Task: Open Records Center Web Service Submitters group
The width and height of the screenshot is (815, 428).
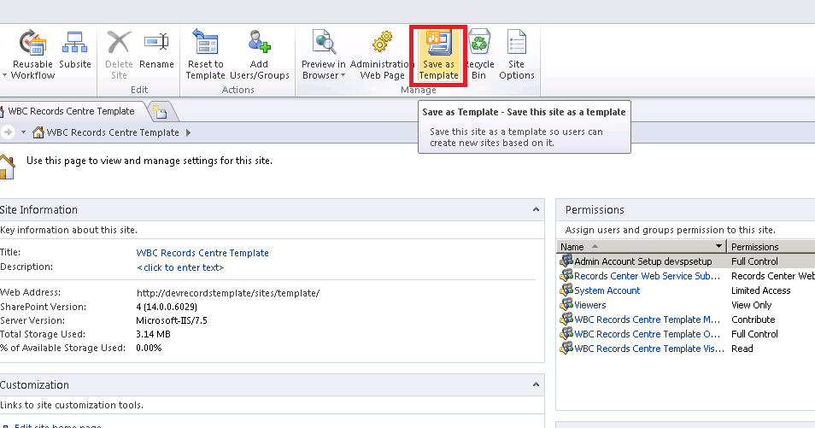Action: point(647,276)
